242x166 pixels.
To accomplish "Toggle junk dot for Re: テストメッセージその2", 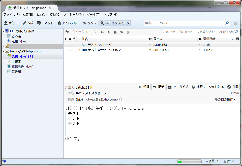I will pos(199,50).
